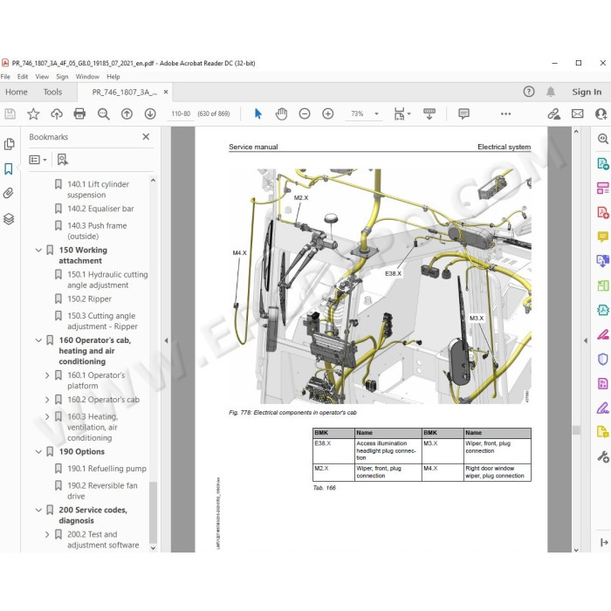Screen dimensions: 611x611
Task: Open bookmark options dropdown menu
Action: [x=38, y=160]
